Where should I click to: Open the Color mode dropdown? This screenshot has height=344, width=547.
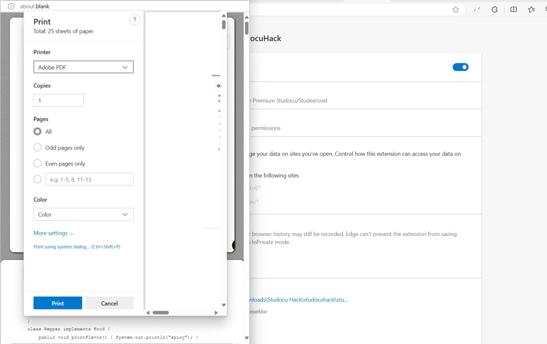coord(83,214)
